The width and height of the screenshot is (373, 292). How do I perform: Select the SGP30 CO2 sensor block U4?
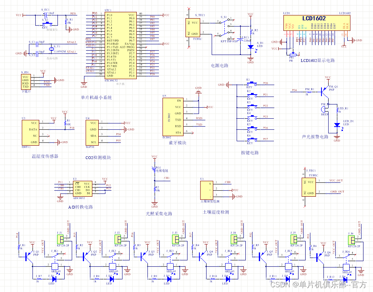tap(92, 133)
